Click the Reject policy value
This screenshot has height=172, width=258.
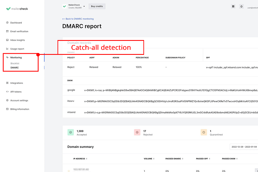pos(71,67)
